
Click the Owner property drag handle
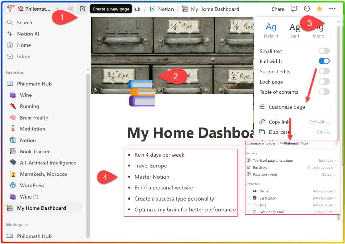[248, 191]
